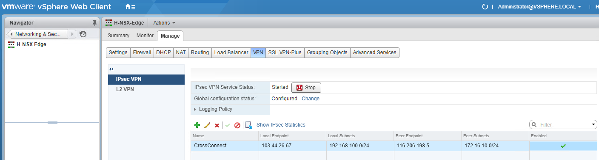Collapse the VPN side menu arrows

pos(111,69)
